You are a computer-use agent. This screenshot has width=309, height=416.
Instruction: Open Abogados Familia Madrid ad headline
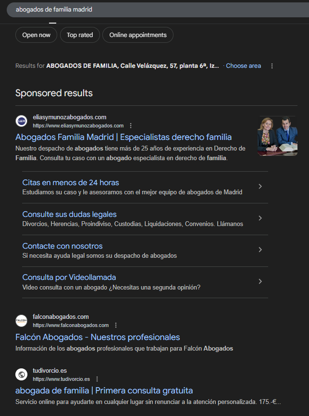tap(124, 137)
